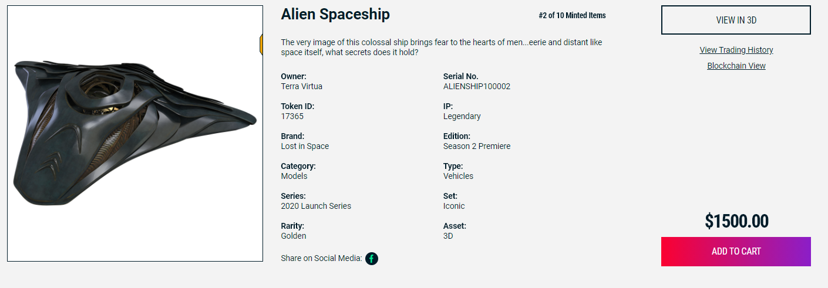Click the Alien Spaceship model image
The width and height of the screenshot is (828, 288).
click(135, 134)
